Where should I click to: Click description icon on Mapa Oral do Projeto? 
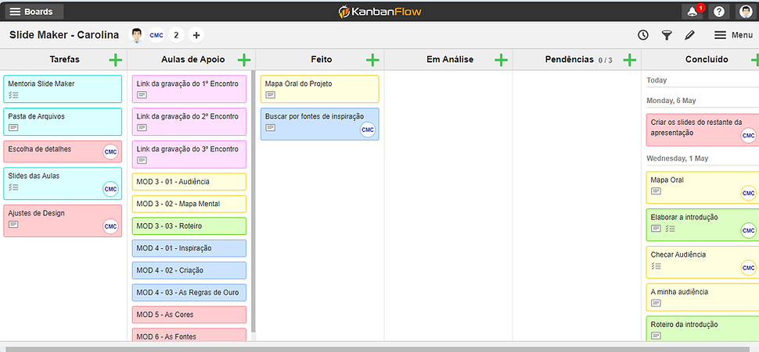271,95
